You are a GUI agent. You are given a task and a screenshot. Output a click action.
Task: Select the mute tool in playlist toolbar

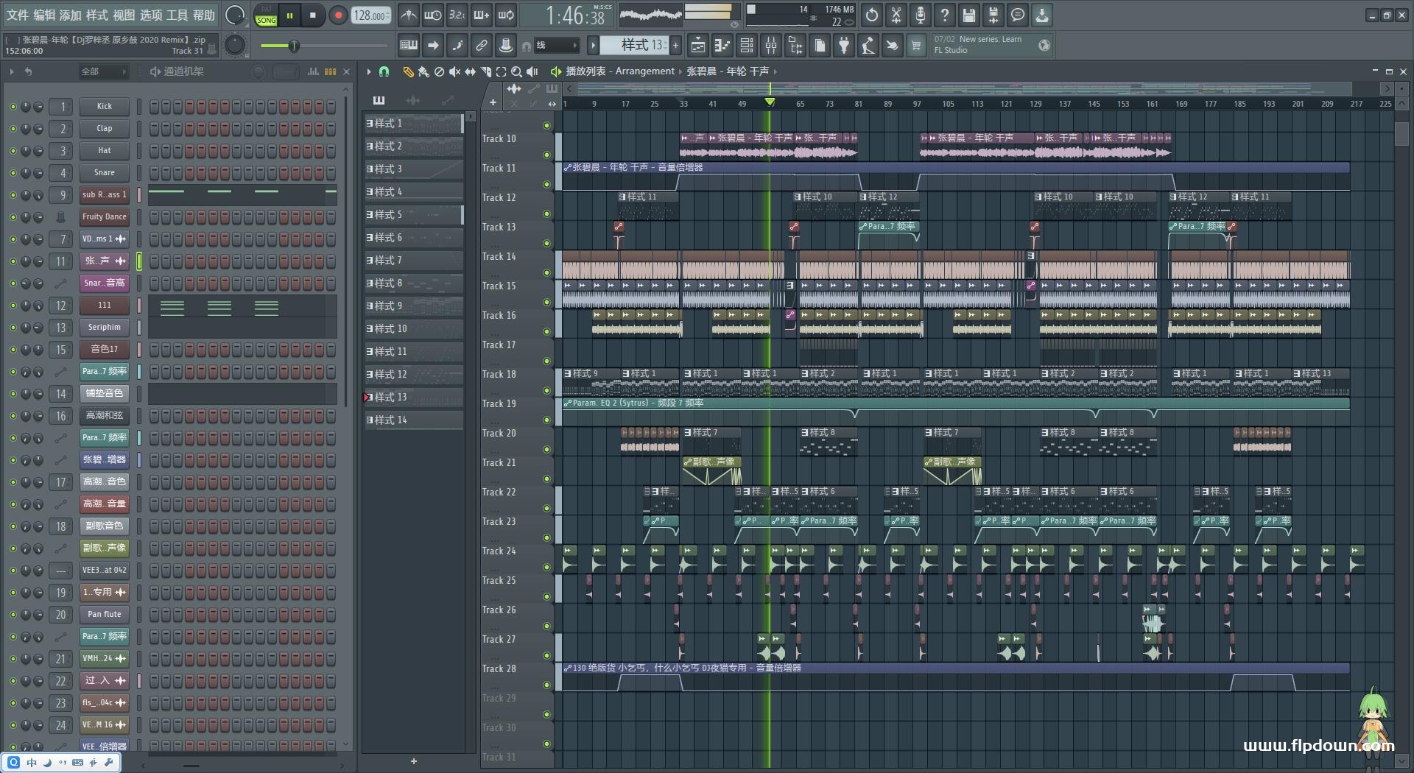click(454, 71)
